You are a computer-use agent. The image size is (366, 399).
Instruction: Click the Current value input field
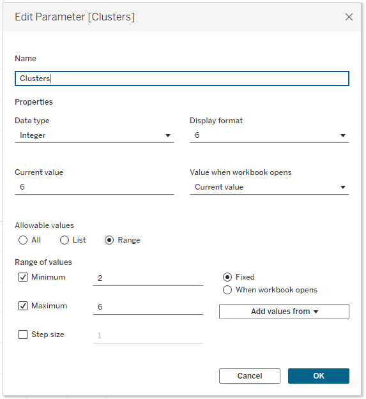(x=95, y=187)
